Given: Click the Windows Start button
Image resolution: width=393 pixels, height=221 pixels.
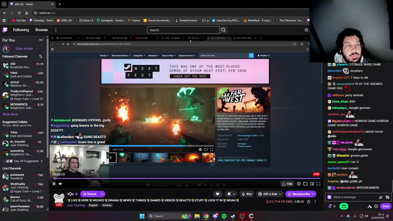Looking at the screenshot, I should [142, 216].
